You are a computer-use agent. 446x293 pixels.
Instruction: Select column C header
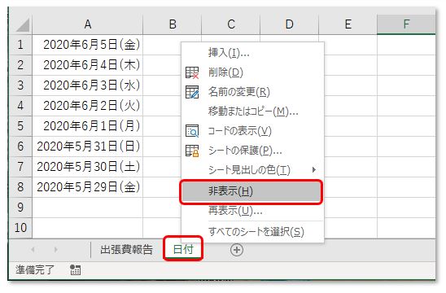[231, 24]
